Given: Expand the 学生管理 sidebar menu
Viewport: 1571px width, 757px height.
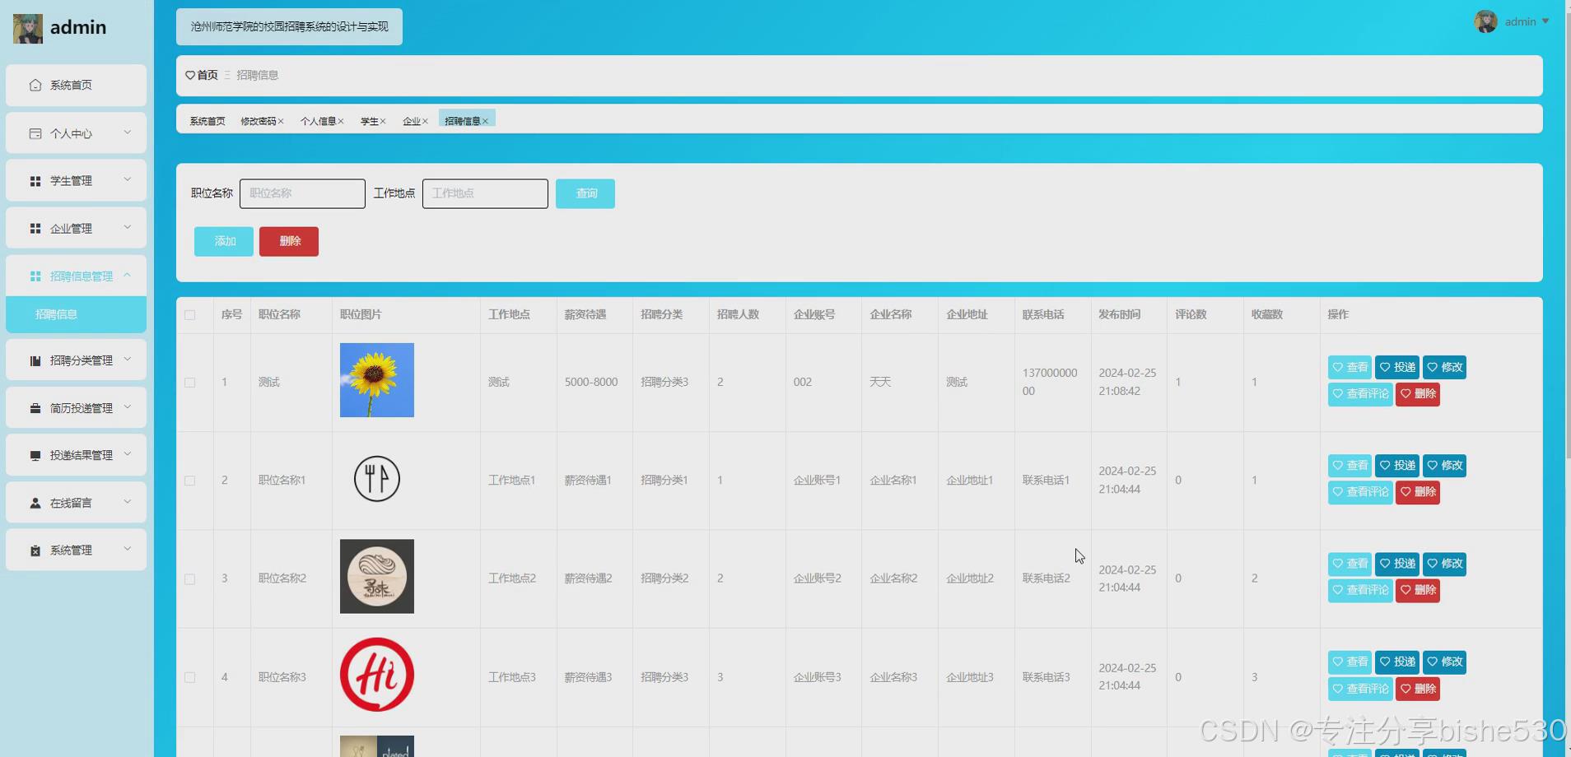Looking at the screenshot, I should pyautogui.click(x=127, y=179).
